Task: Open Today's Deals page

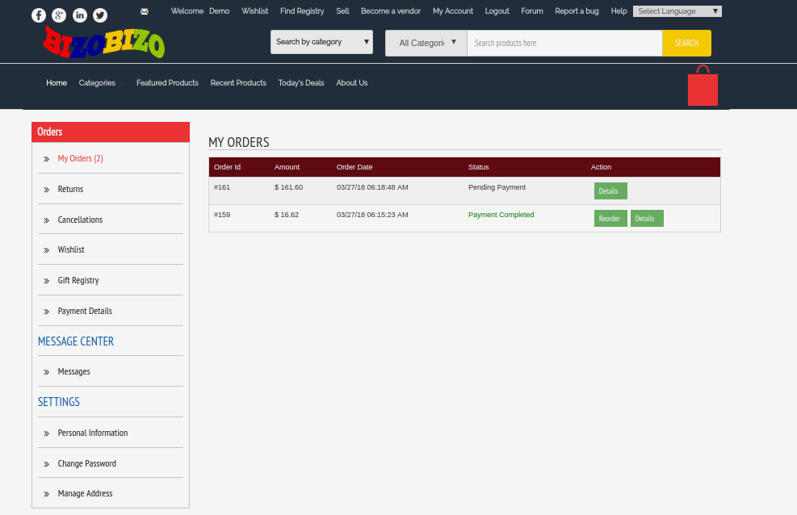Action: pos(301,83)
